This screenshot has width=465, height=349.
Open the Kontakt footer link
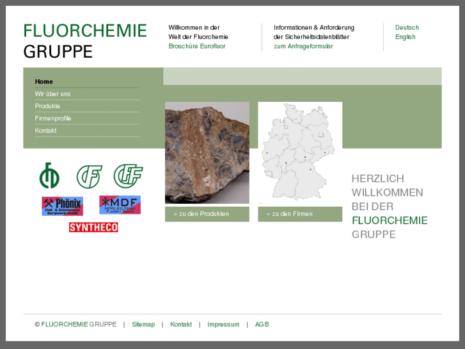coord(181,325)
